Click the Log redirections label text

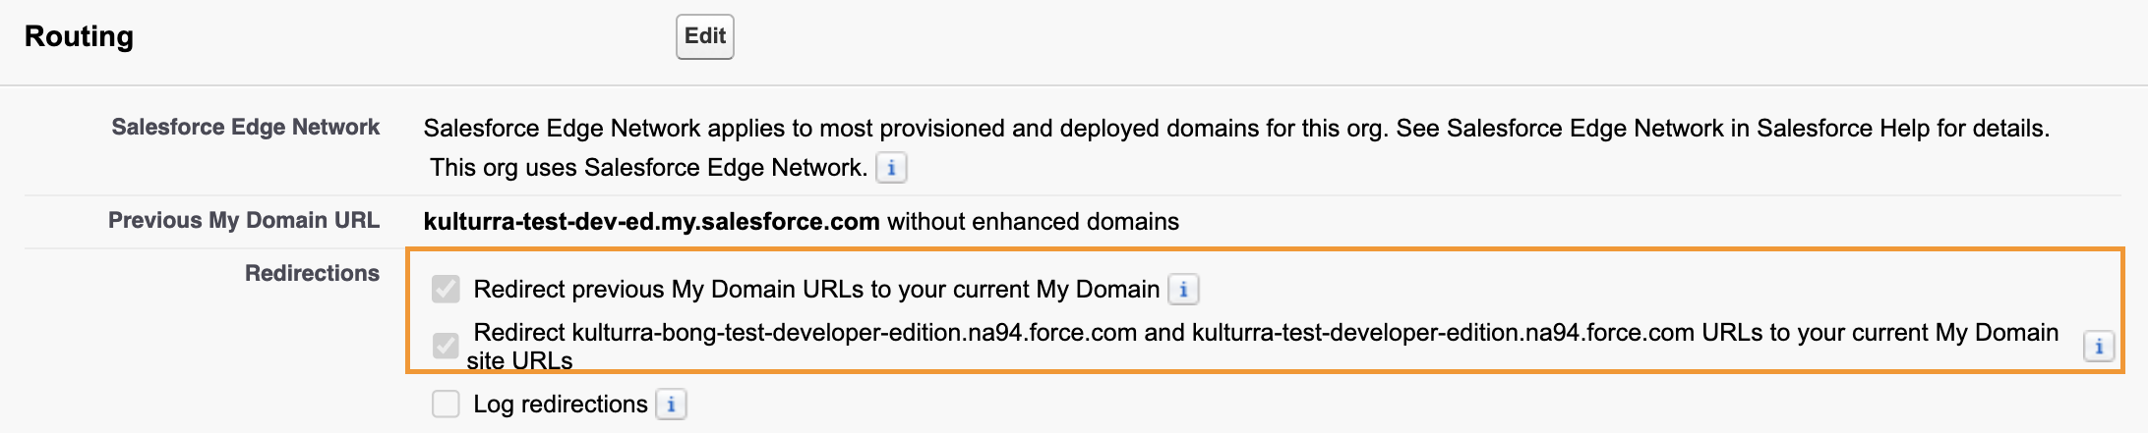coord(560,405)
